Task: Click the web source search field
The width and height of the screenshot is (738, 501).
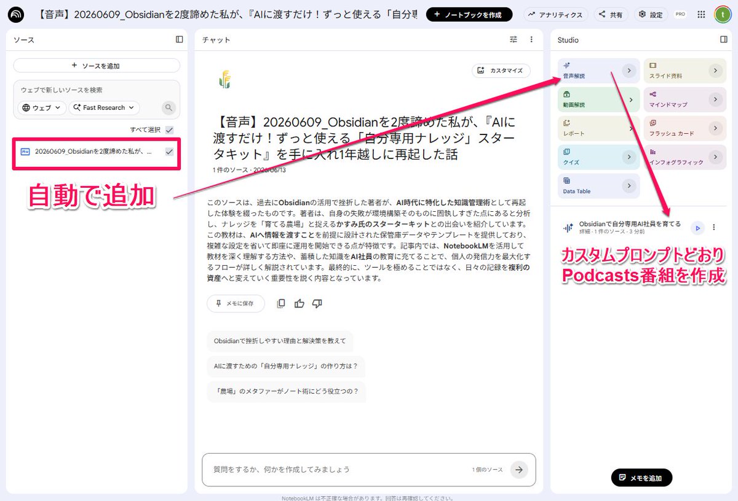Action: tap(97, 90)
